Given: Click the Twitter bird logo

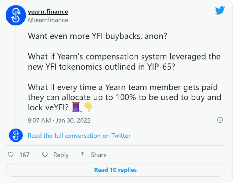Looking at the screenshot, I should pos(220,10).
